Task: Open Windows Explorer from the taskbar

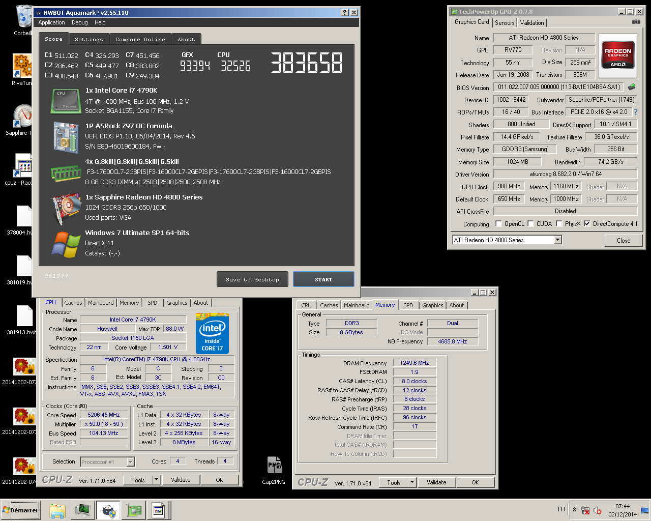Action: [x=57, y=510]
